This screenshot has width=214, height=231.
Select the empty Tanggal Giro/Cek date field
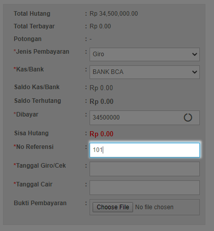(145, 169)
